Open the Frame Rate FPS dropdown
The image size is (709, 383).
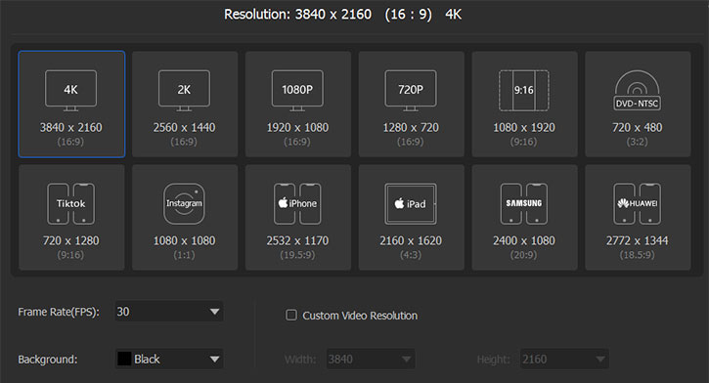(168, 312)
